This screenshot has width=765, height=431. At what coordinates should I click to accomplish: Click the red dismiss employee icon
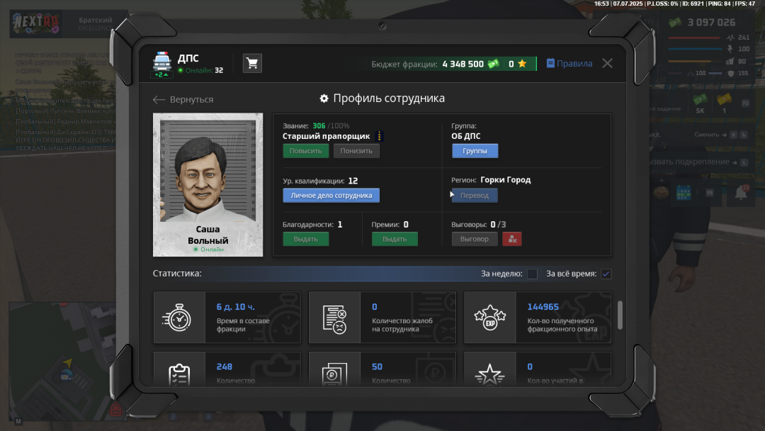coord(512,239)
